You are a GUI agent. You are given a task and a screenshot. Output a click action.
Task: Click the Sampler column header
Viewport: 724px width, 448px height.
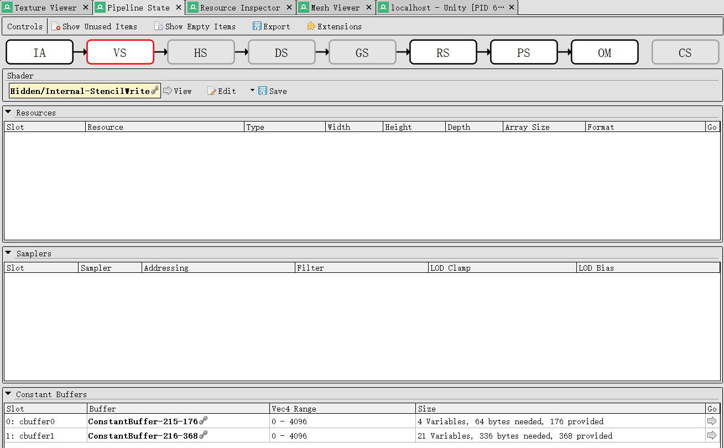click(x=110, y=268)
